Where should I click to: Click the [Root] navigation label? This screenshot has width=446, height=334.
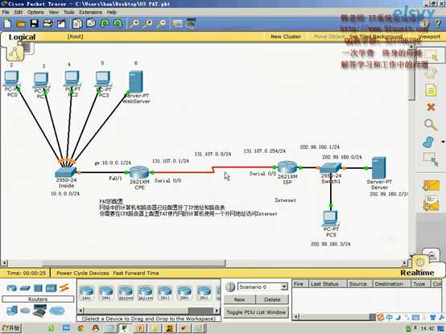[x=76, y=37]
